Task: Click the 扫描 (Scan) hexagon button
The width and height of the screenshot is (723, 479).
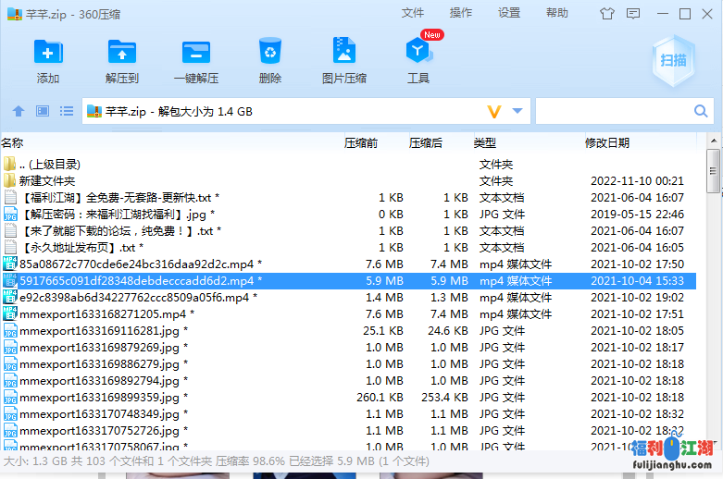Action: coord(673,60)
